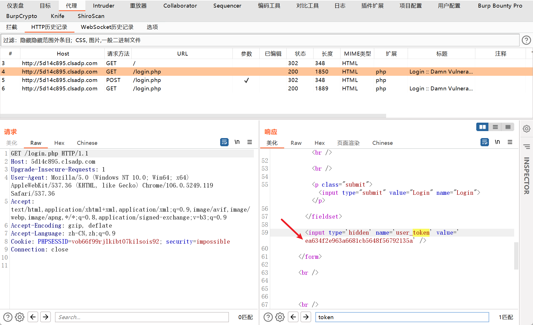Screen dimensions: 533x325
Task: Go to next match in response search
Action: 306,317
